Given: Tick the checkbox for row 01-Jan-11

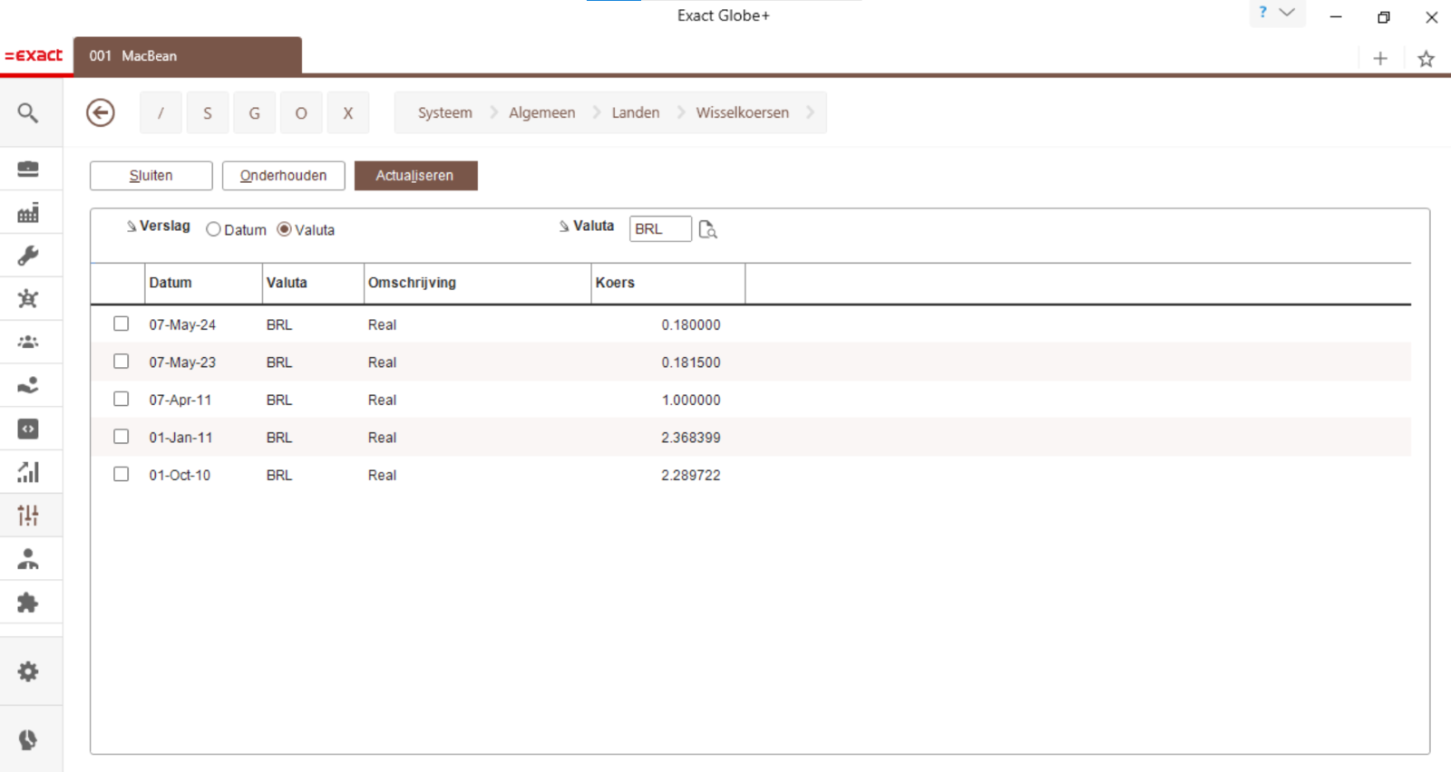Looking at the screenshot, I should click(122, 437).
